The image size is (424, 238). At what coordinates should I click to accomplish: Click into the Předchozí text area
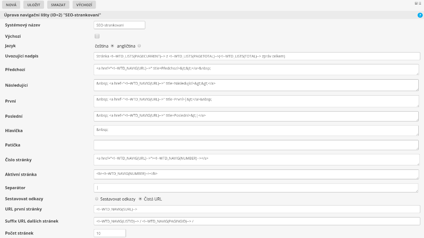pos(257,69)
